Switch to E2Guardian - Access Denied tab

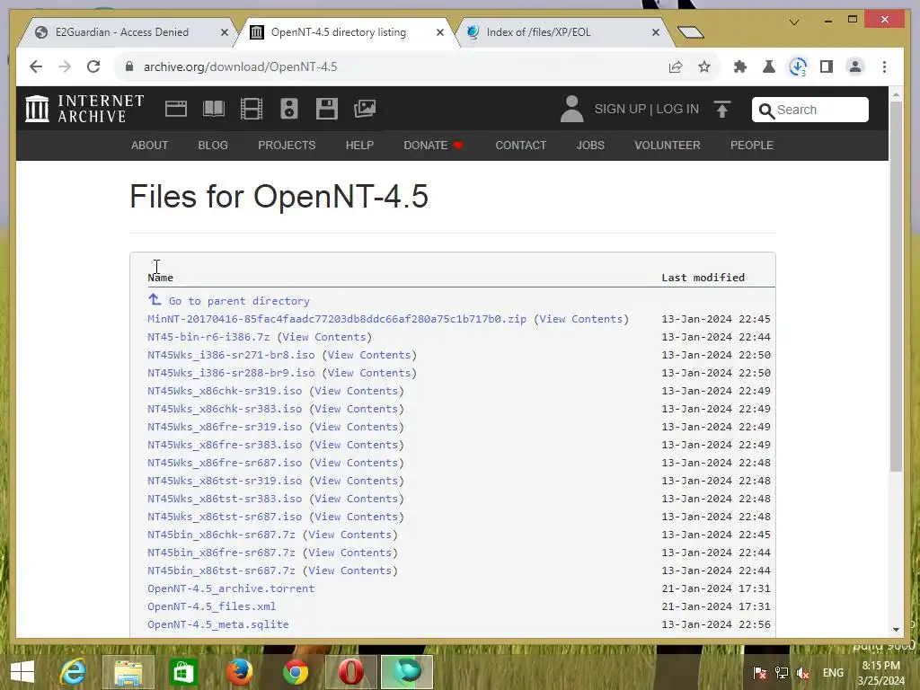click(122, 32)
